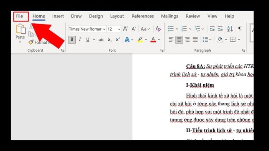Screen dimensions: 269x151
Task: Expand text effects options arrow
Action: [x=132, y=40]
